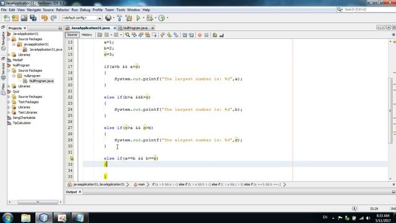Select the SengChankakda project
Screen dimensions: 396x223
24,118
